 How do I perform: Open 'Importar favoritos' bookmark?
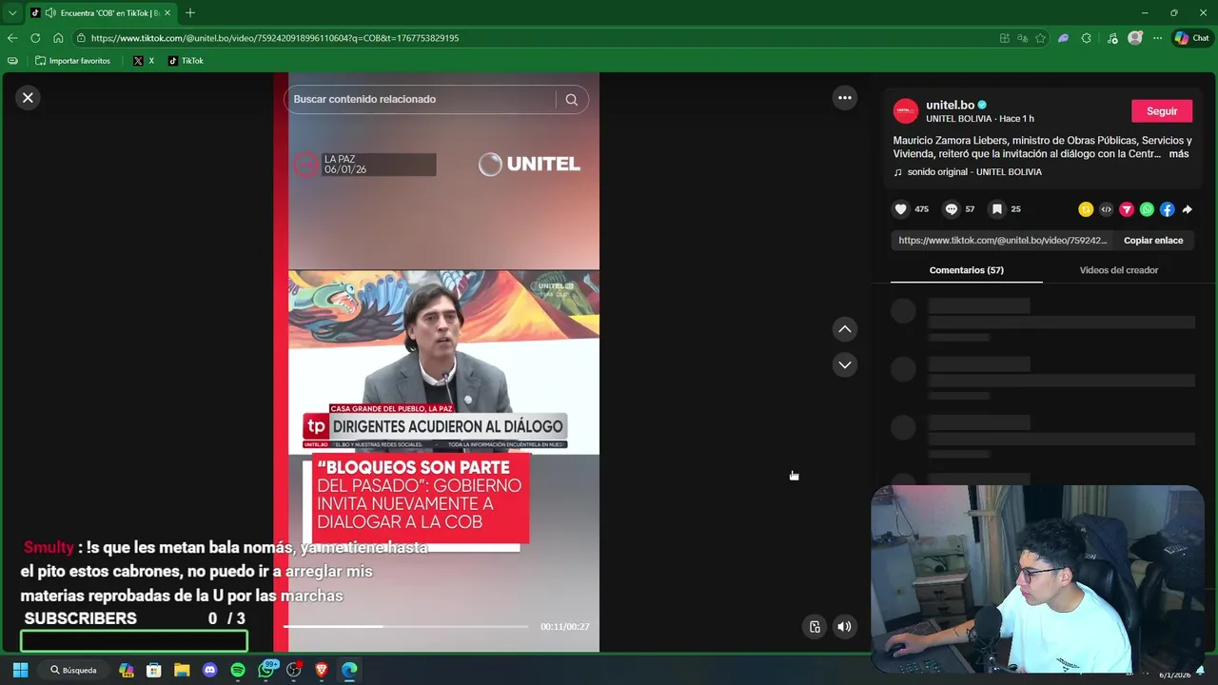[72, 61]
